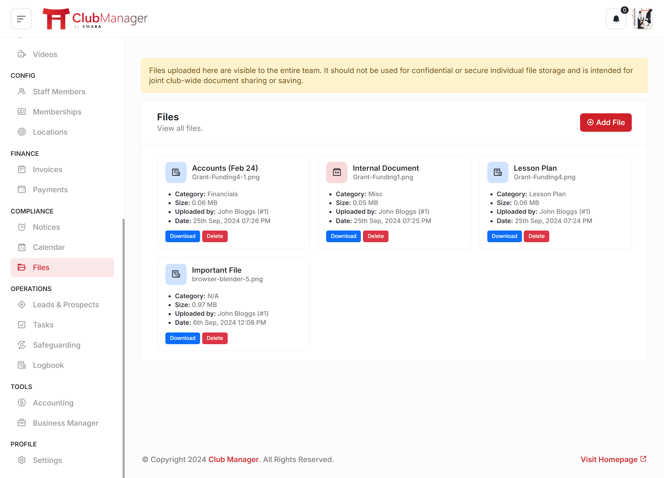Viewport: 664px width, 478px height.
Task: Open Settings under Profile
Action: tap(48, 460)
